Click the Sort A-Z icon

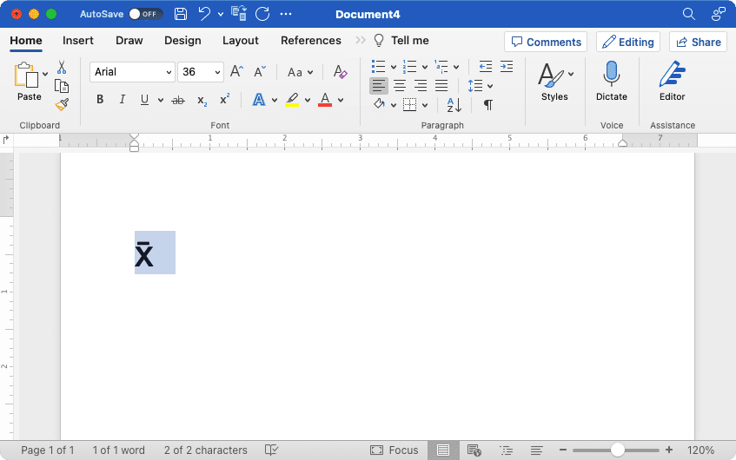(454, 105)
